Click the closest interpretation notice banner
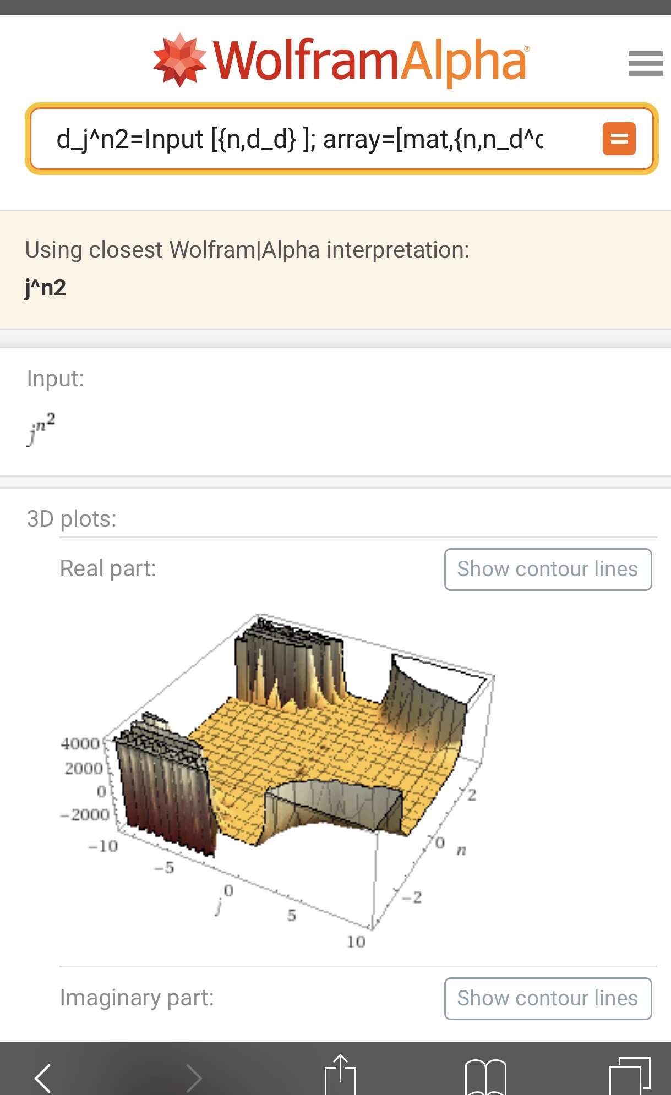Image resolution: width=671 pixels, height=1095 pixels. pyautogui.click(x=335, y=270)
